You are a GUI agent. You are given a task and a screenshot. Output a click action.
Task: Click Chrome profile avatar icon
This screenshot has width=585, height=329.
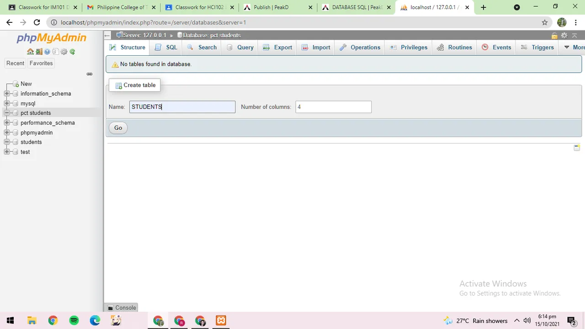[x=562, y=22]
